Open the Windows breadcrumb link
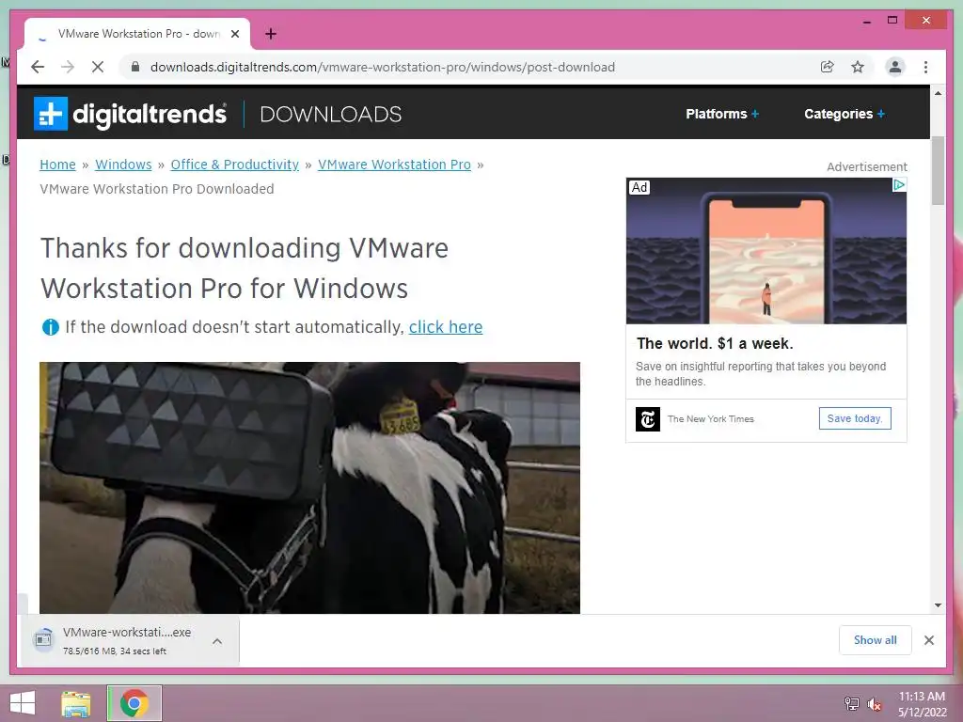 click(x=123, y=165)
